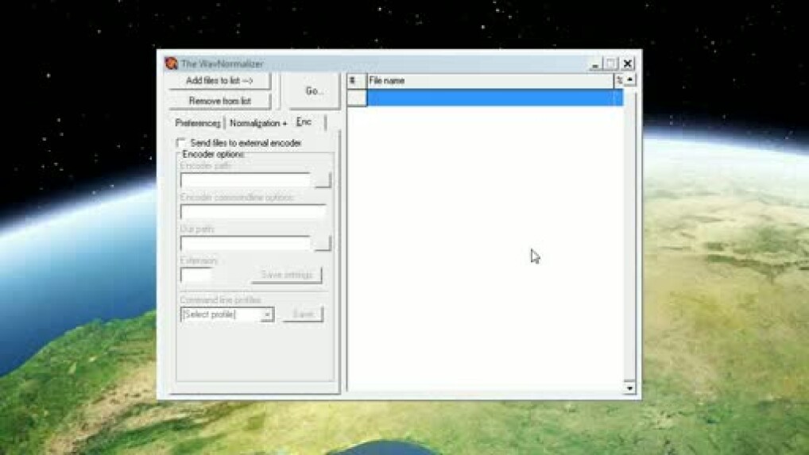Click Save button next to profile dropdown
This screenshot has height=455, width=809.
[303, 314]
